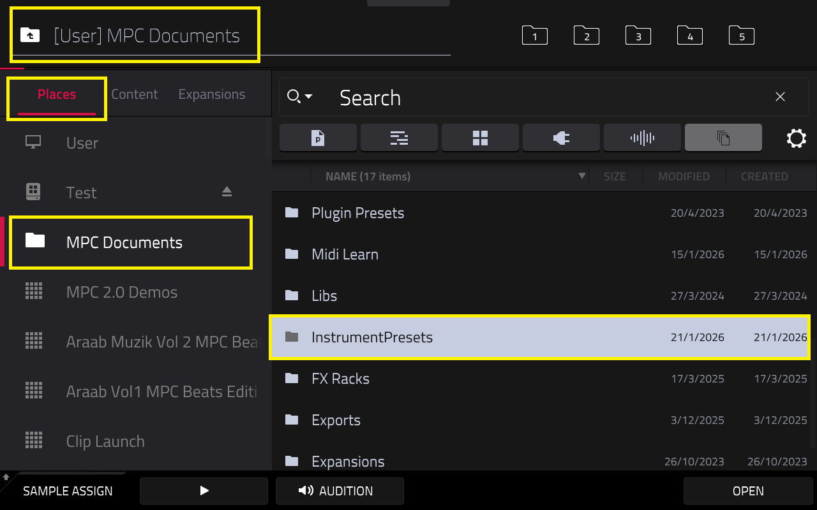Select the Expansions folder name in list
817x510 pixels.
click(348, 462)
